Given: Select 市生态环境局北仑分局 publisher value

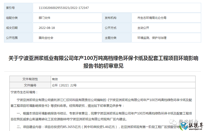Looking at the screenshot, I should 152,18.
